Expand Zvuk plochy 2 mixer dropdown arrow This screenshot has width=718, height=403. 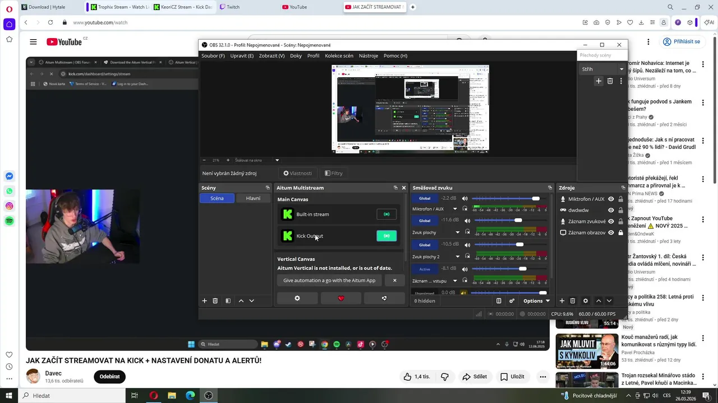457,256
